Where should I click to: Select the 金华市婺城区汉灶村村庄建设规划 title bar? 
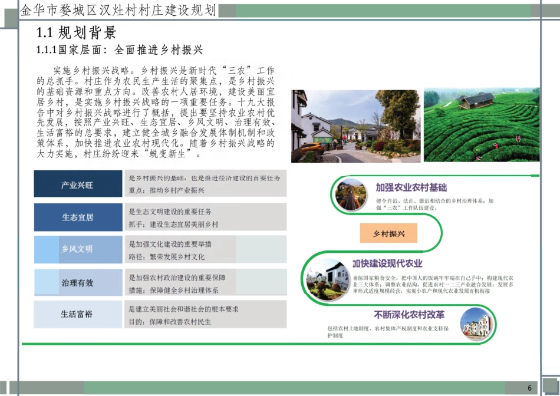click(x=118, y=10)
